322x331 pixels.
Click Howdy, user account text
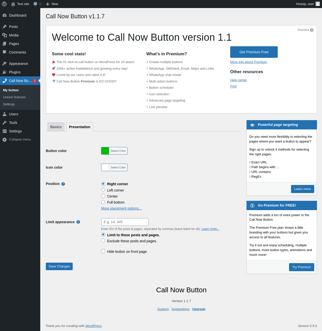coord(305,4)
